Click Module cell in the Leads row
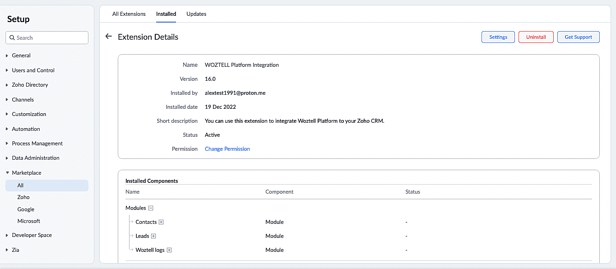Screen dimensions: 616x269 (274, 236)
